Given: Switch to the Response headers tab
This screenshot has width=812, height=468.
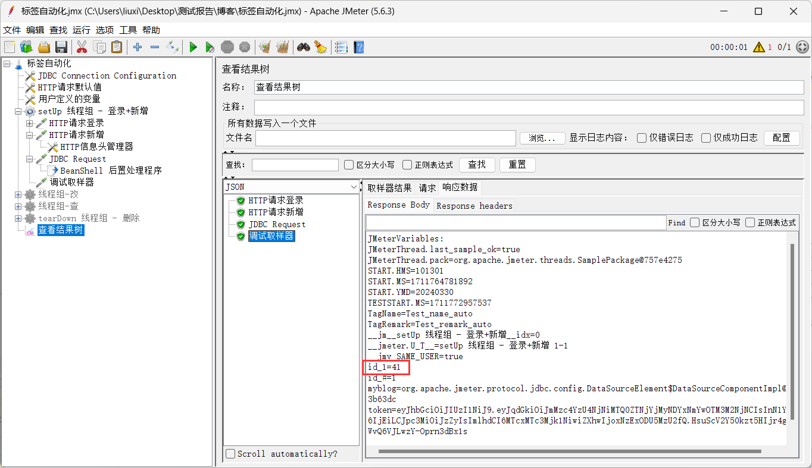Looking at the screenshot, I should click(x=474, y=206).
